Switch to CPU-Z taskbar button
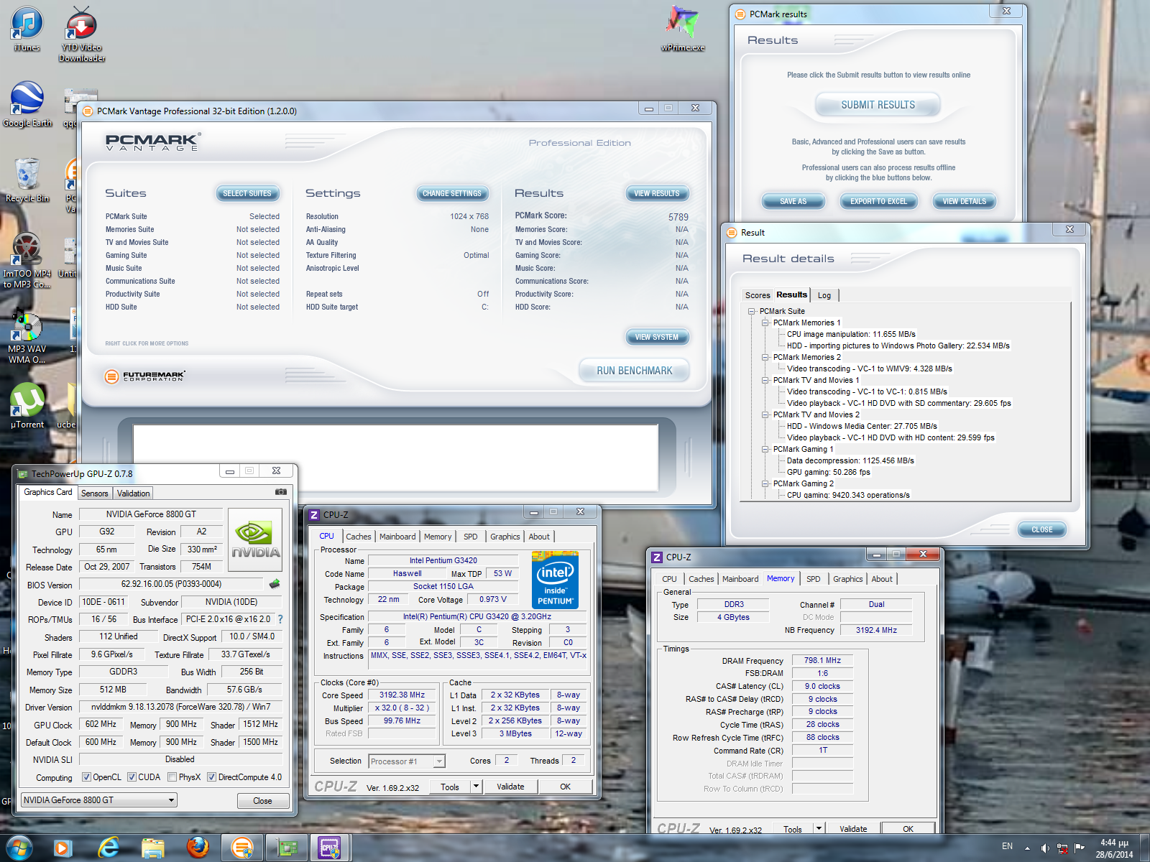 tap(330, 848)
